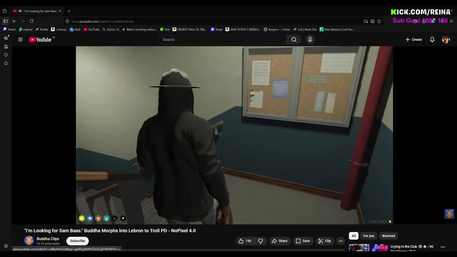
Task: Save the video to a playlist
Action: pyautogui.click(x=303, y=241)
